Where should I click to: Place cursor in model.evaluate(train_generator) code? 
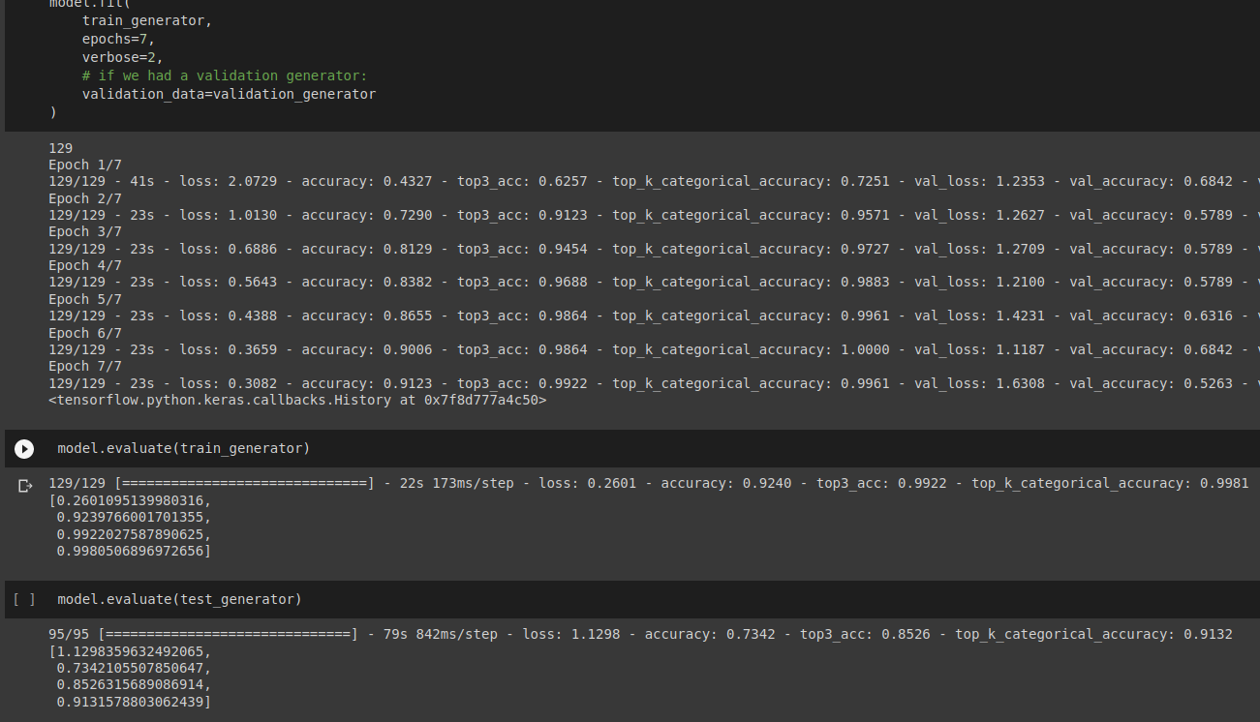click(x=183, y=448)
